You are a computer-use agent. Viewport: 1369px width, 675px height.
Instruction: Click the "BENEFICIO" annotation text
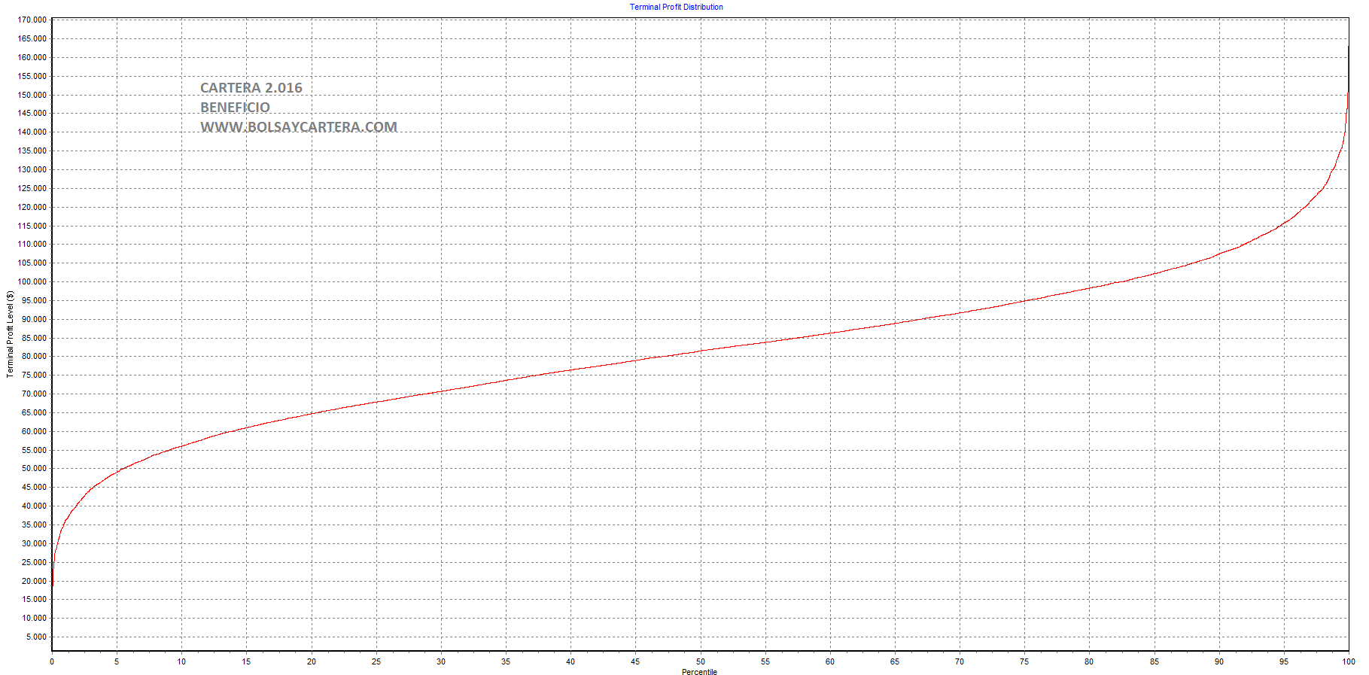(x=235, y=108)
